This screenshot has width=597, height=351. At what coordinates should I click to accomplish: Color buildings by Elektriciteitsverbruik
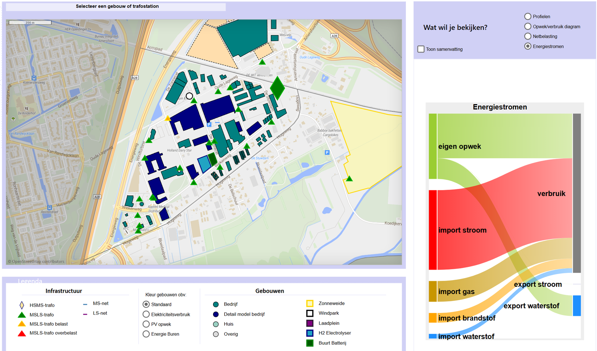(x=146, y=314)
